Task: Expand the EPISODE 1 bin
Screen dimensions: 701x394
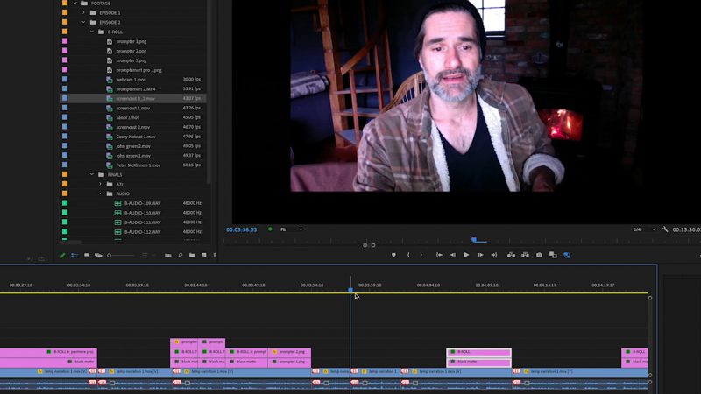Action: click(x=83, y=12)
